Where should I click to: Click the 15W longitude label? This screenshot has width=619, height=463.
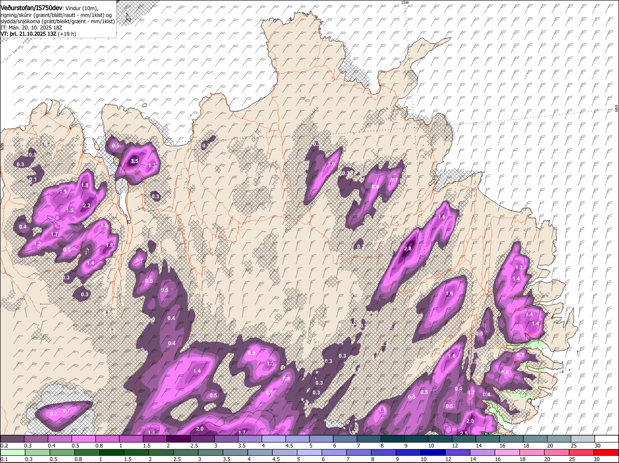[405, 2]
